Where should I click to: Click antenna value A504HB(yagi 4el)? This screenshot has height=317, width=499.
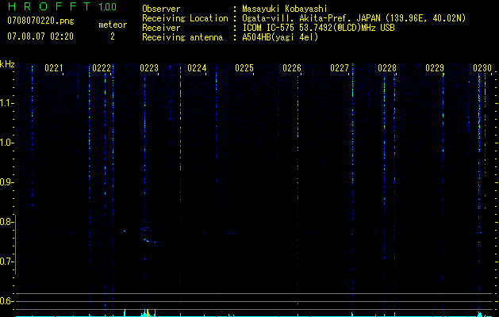[280, 37]
